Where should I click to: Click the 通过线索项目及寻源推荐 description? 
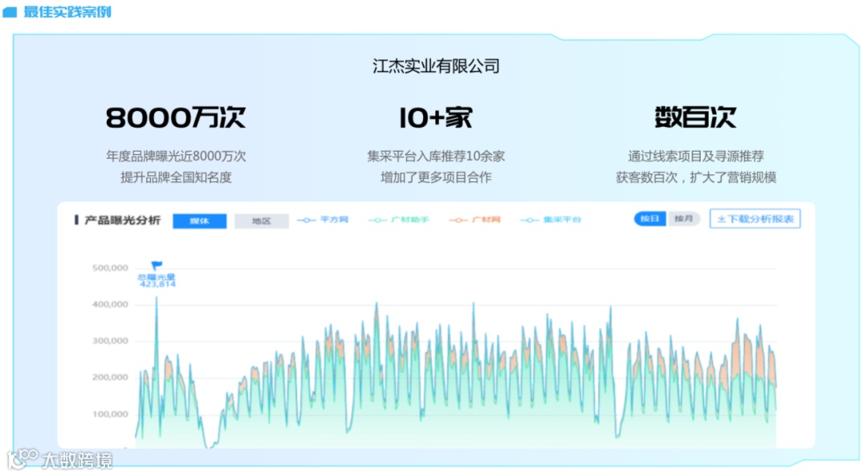[x=695, y=157]
